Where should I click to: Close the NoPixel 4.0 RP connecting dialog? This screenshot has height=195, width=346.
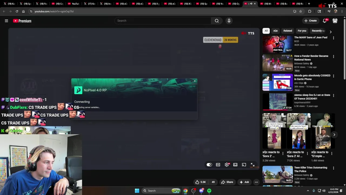click(x=195, y=81)
